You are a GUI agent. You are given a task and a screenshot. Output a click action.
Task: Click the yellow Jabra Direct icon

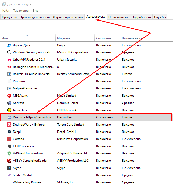[x=9, y=110]
